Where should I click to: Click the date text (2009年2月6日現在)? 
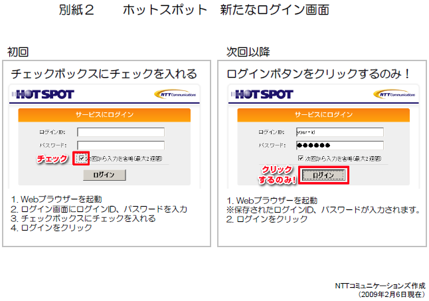click(392, 294)
